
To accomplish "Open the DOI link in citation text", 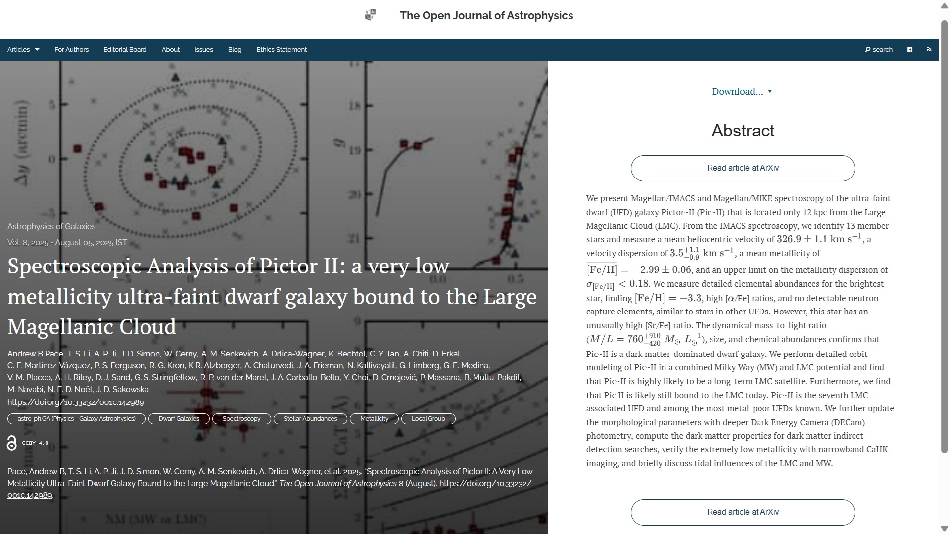I will [x=485, y=484].
